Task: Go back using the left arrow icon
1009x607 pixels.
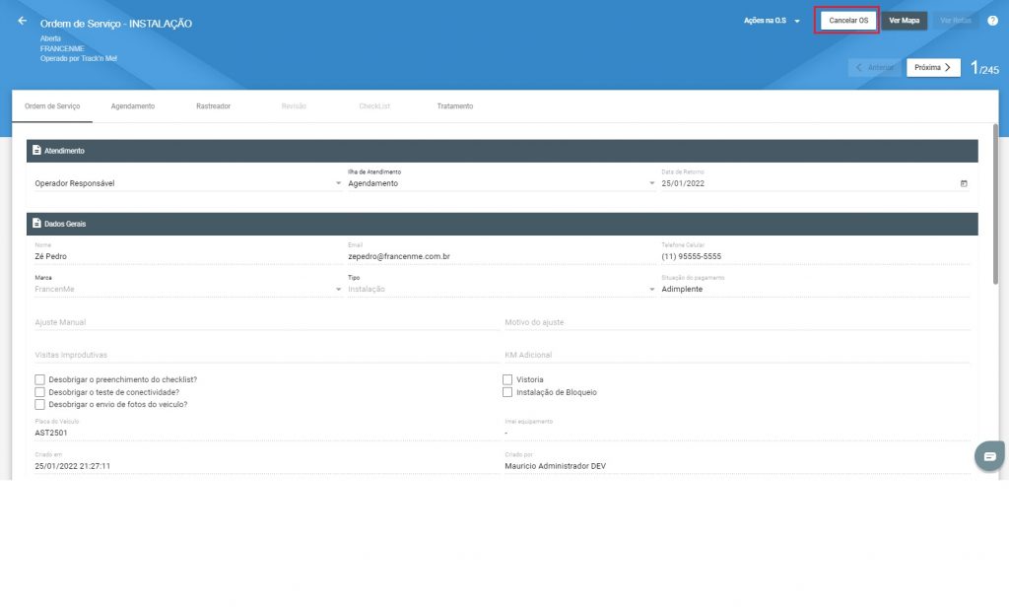Action: pos(23,21)
